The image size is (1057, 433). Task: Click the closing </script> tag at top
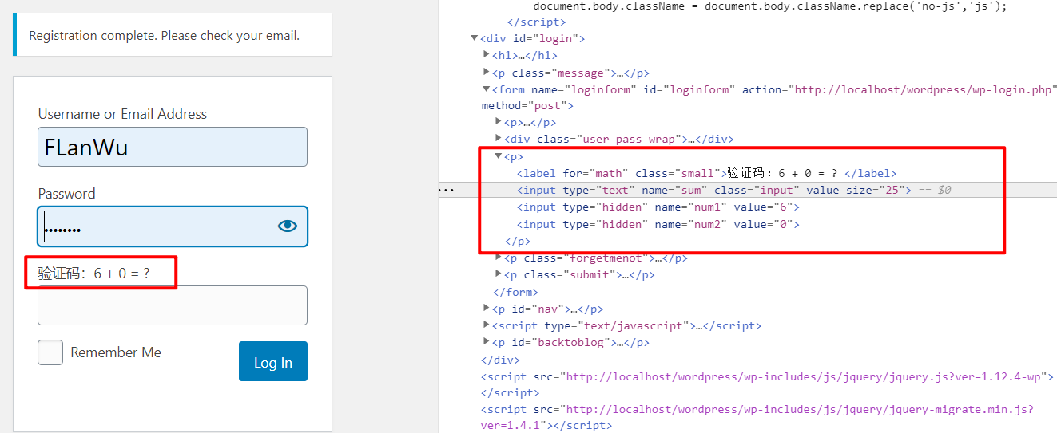(536, 22)
